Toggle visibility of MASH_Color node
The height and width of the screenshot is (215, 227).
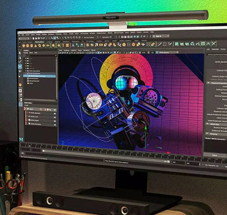pyautogui.click(x=55, y=117)
